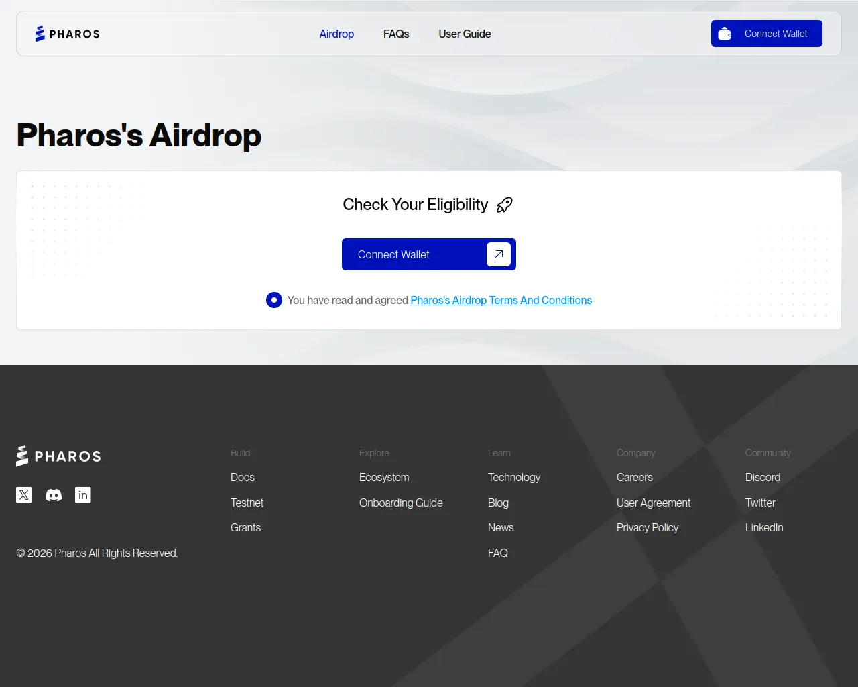
Task: Open the X social icon in footer
Action: click(24, 495)
